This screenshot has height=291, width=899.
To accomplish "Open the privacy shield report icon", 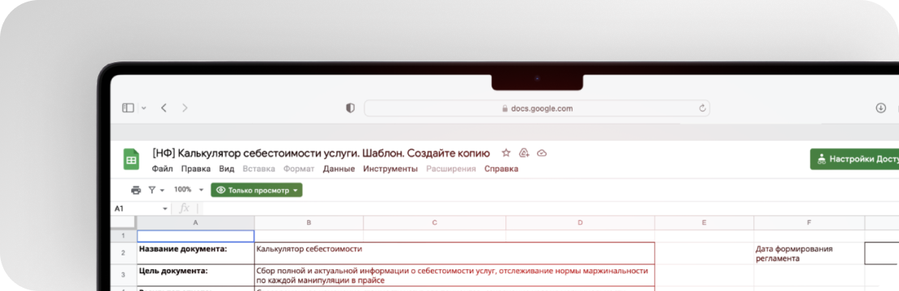I will pos(351,108).
